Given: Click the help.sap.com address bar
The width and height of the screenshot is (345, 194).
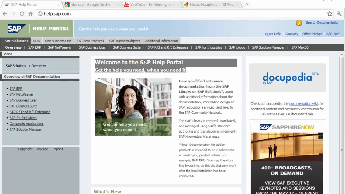Looking at the screenshot, I should point(185,14).
